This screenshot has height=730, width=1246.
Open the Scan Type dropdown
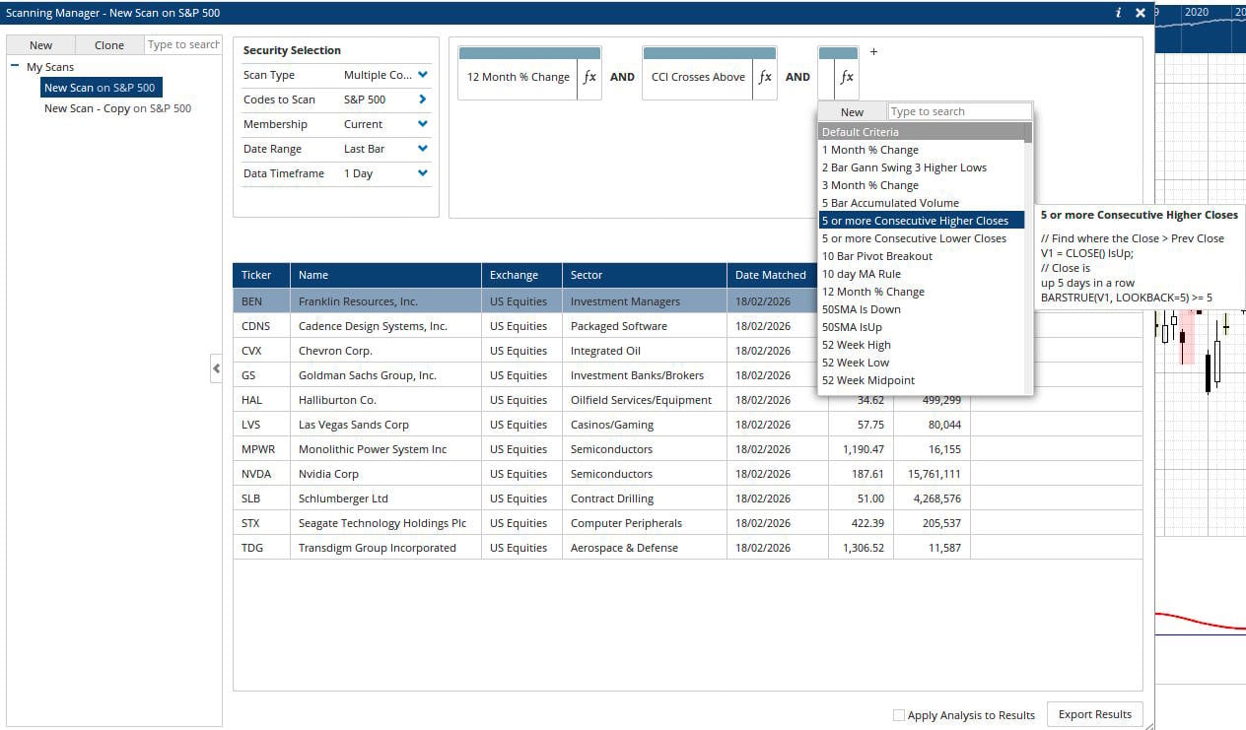pos(423,75)
